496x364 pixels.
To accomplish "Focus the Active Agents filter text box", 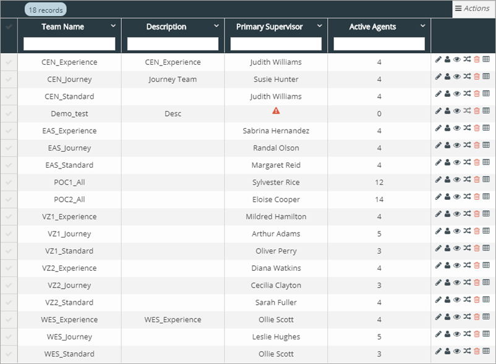I will 379,44.
